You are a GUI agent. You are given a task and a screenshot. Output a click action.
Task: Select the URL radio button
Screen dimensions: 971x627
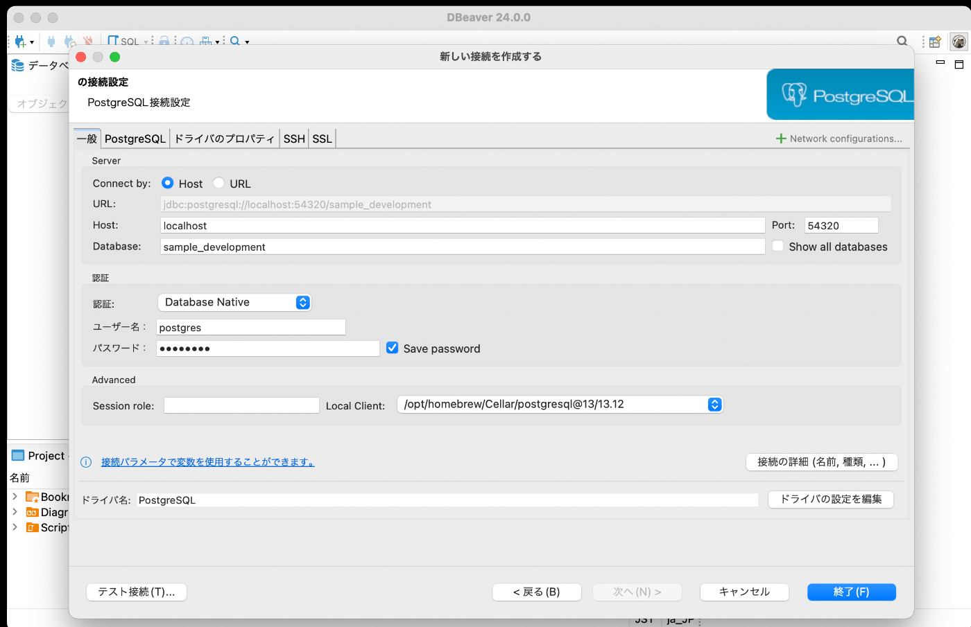coord(218,183)
